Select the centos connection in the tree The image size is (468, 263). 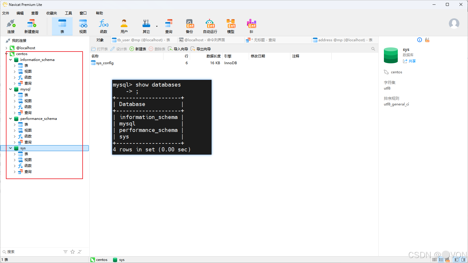(22, 54)
